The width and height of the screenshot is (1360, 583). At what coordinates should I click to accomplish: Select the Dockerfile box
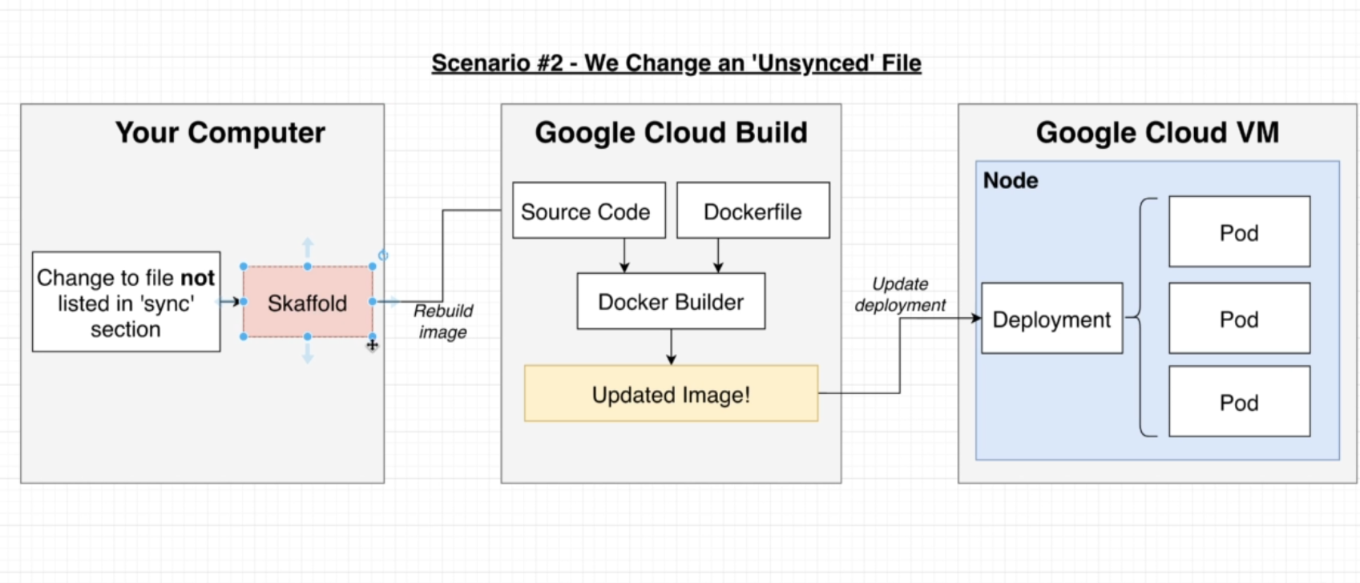click(753, 211)
